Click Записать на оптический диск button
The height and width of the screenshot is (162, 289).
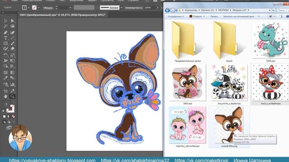pos(238,16)
